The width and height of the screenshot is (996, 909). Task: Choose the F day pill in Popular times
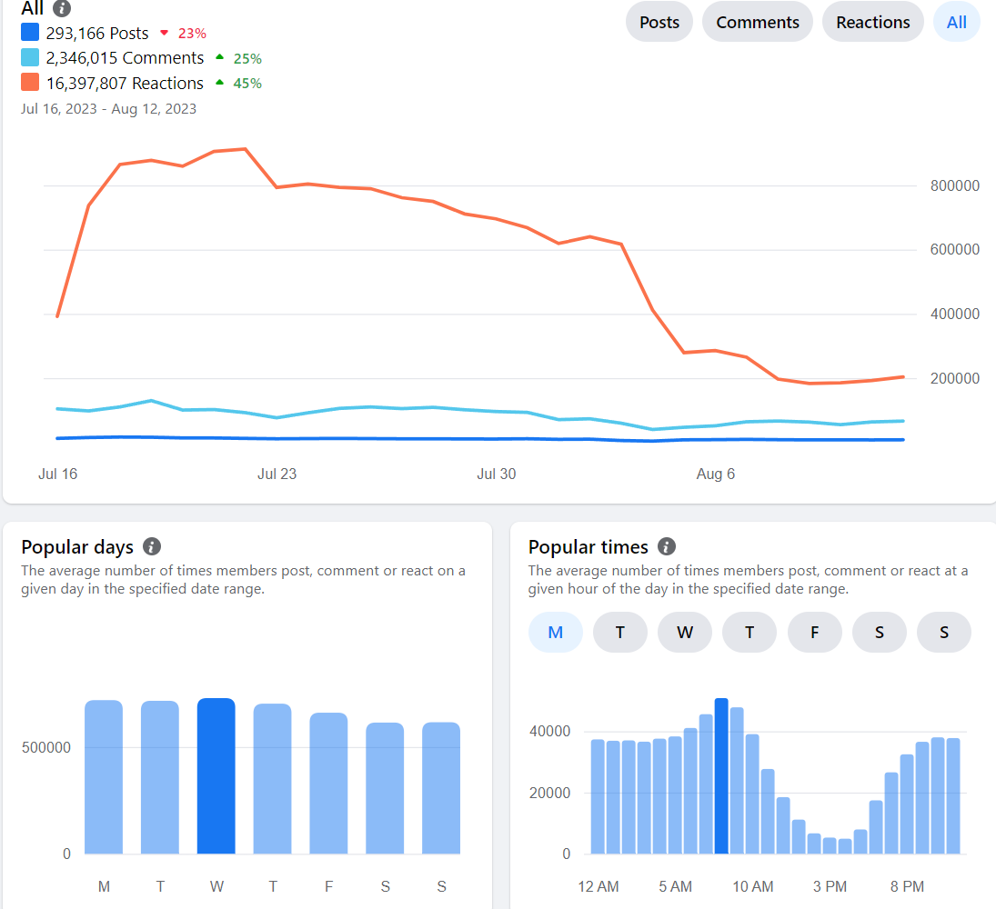pos(814,633)
